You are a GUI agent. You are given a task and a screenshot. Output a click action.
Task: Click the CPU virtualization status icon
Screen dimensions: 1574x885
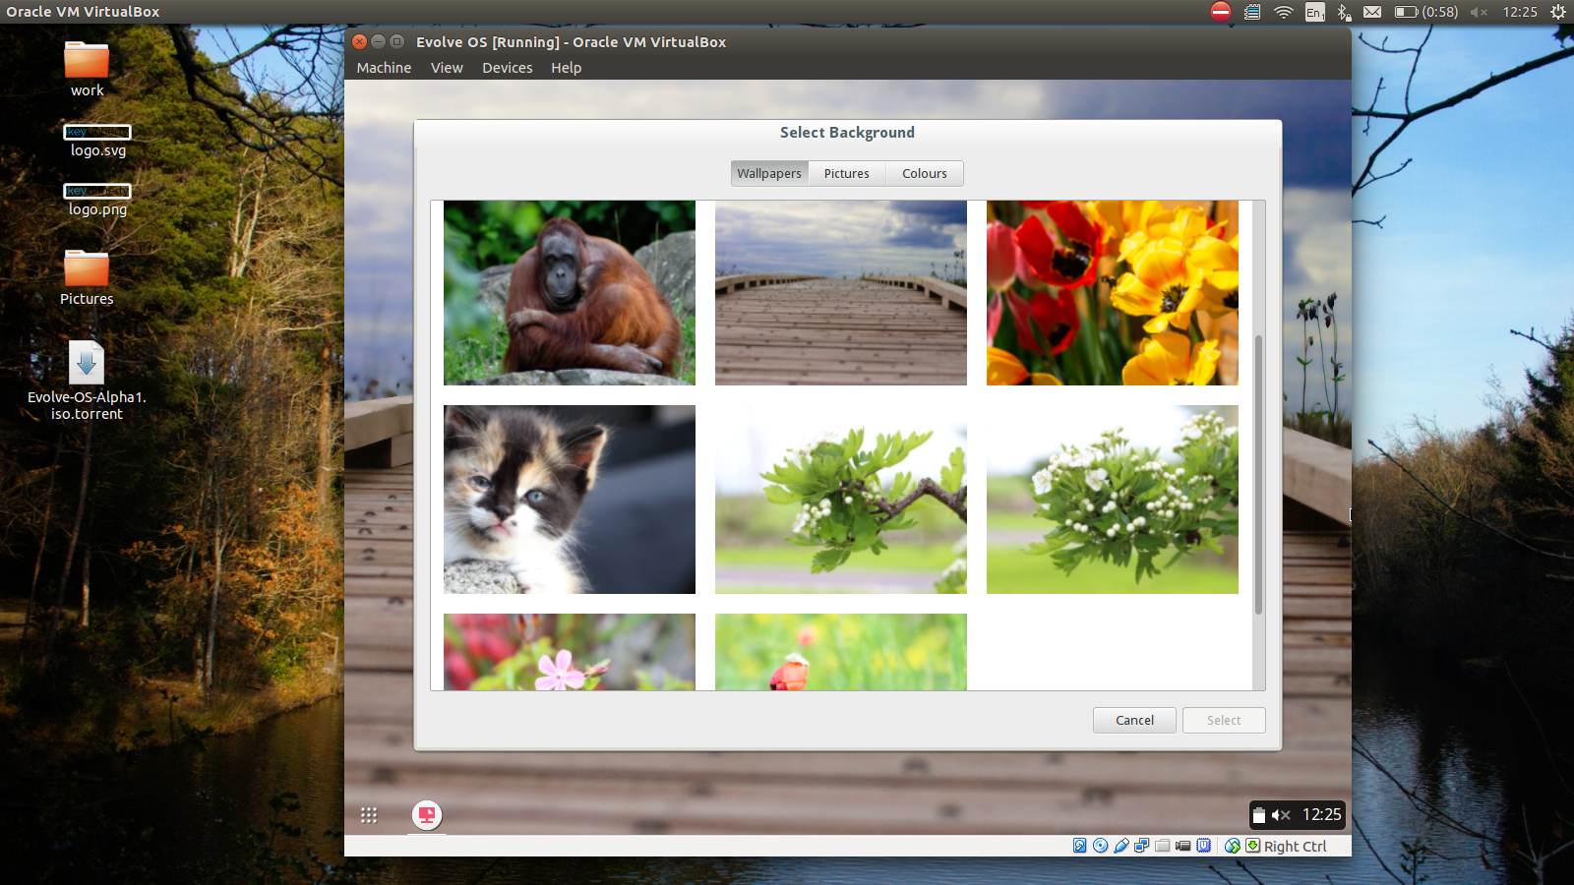pyautogui.click(x=1203, y=846)
